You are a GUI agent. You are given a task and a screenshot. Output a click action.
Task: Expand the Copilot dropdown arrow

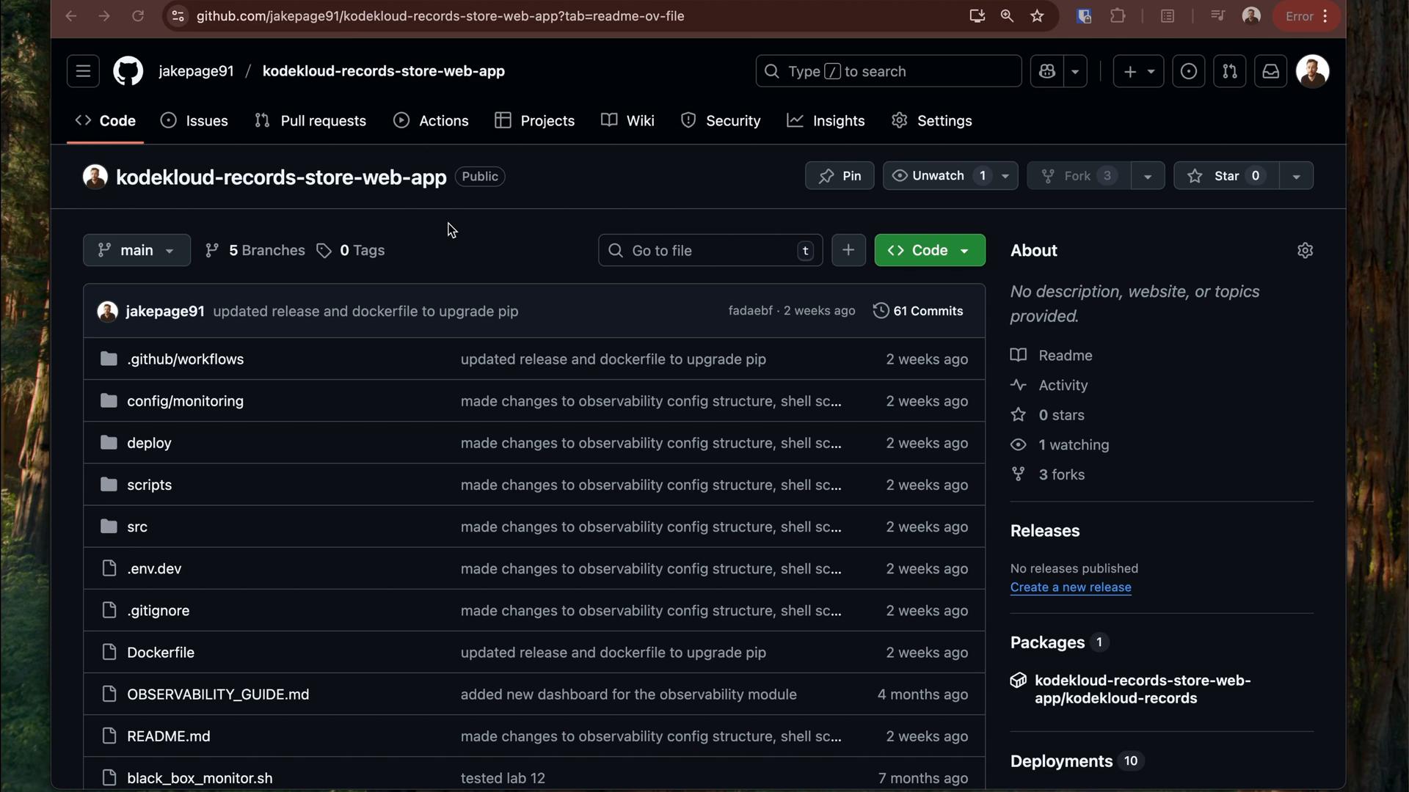click(x=1075, y=71)
